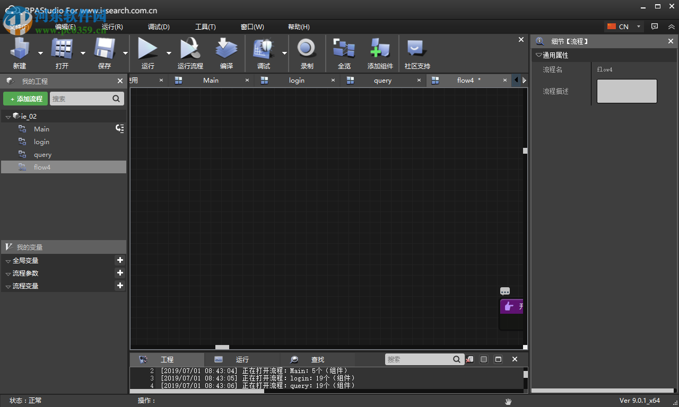Click the 编译 (Compile) toolbar icon
This screenshot has height=407, width=679.
[227, 49]
